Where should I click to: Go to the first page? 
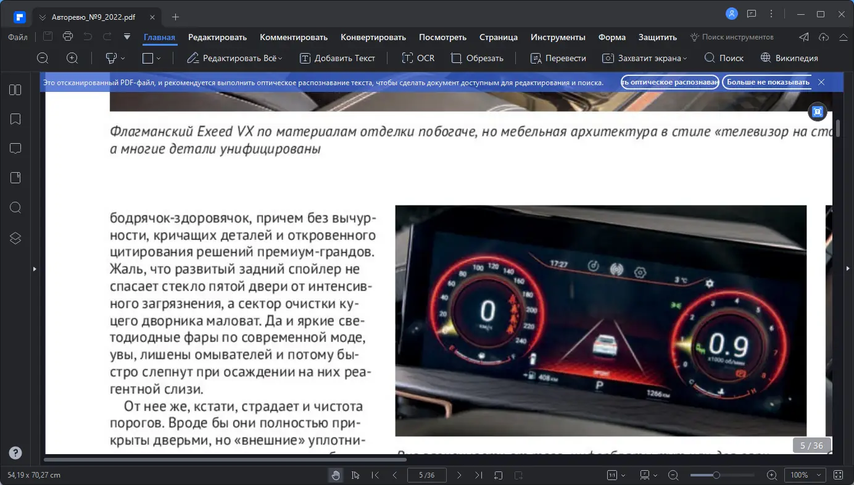pyautogui.click(x=375, y=475)
